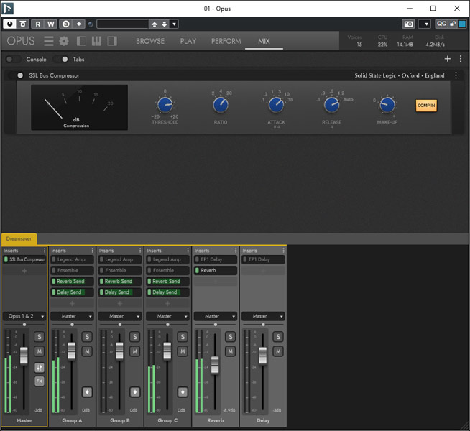The image size is (470, 431).
Task: Open the Opus 1 & 2 output dropdown
Action: coord(24,316)
